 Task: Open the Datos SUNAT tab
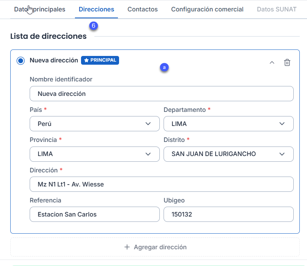click(277, 9)
